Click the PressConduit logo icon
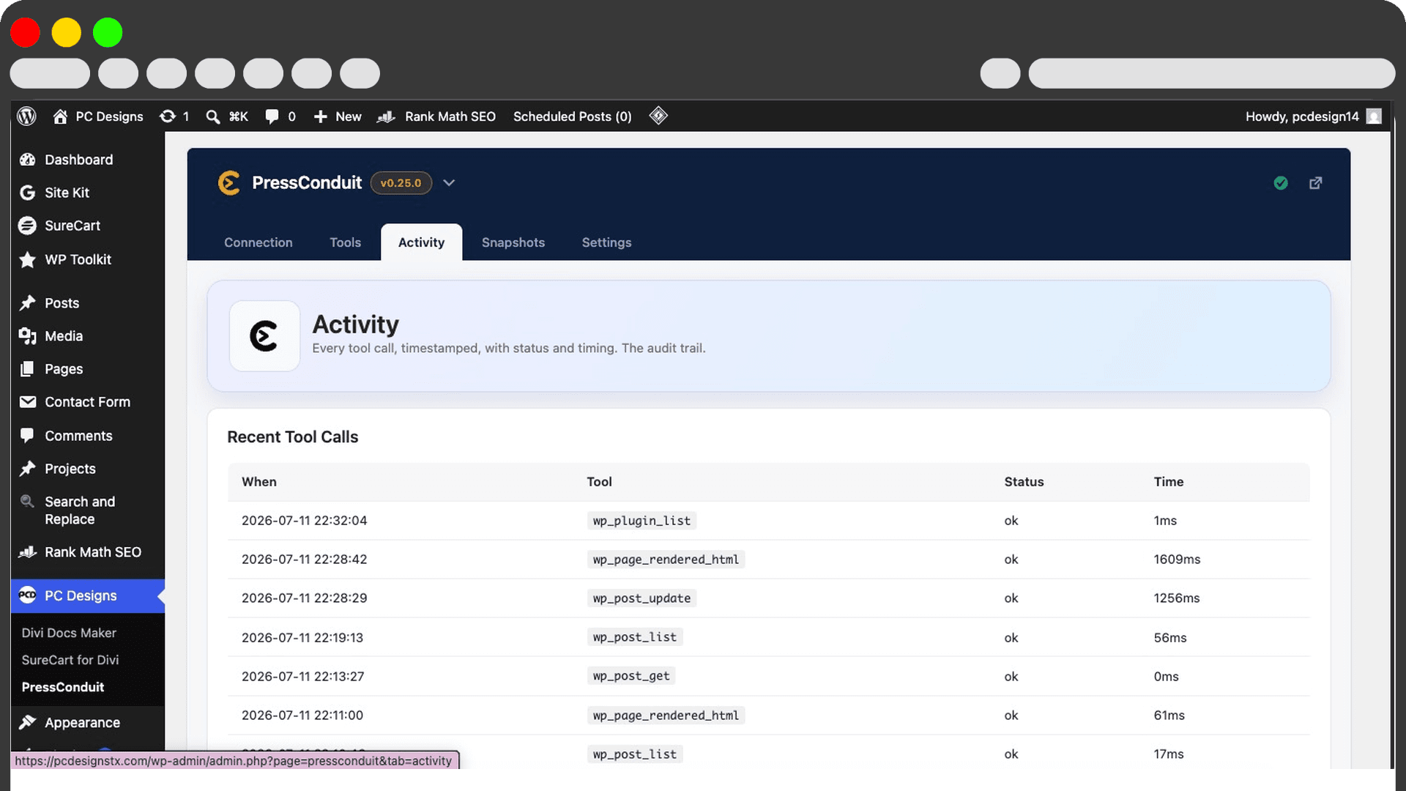 [229, 183]
